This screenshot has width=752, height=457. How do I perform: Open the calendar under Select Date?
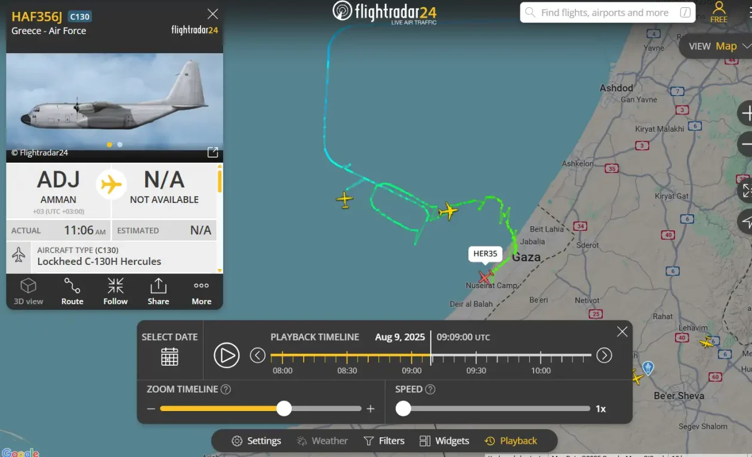pyautogui.click(x=169, y=356)
